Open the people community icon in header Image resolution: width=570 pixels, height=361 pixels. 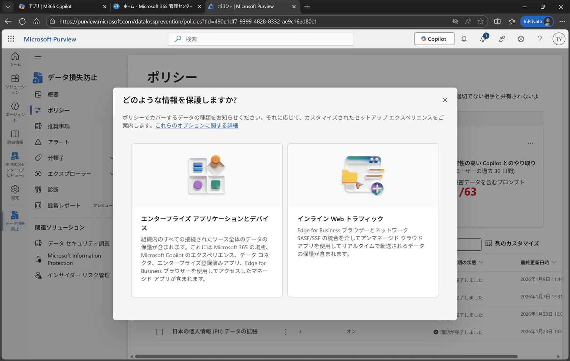pos(502,39)
